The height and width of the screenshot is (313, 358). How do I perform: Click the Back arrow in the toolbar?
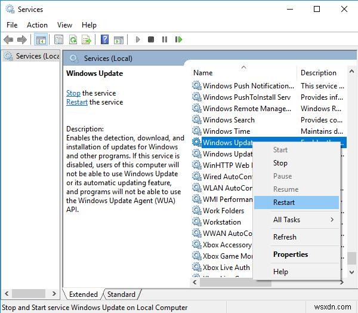(x=8, y=40)
